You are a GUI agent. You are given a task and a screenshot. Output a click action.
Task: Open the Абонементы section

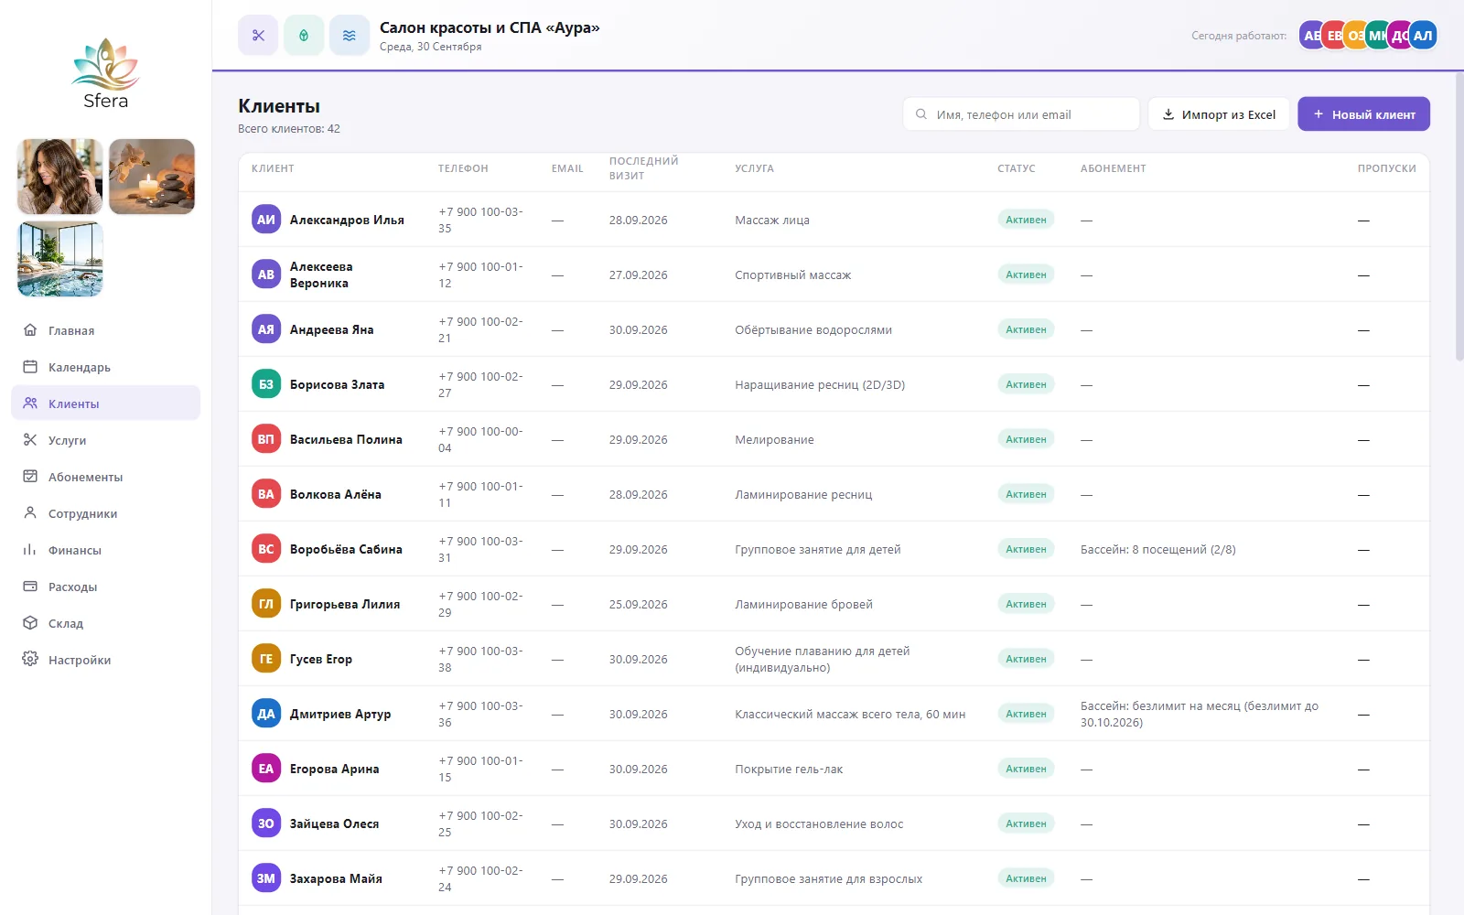coord(105,477)
